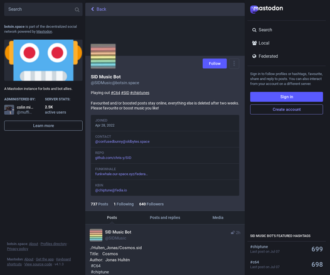Click Create account button

287,109
